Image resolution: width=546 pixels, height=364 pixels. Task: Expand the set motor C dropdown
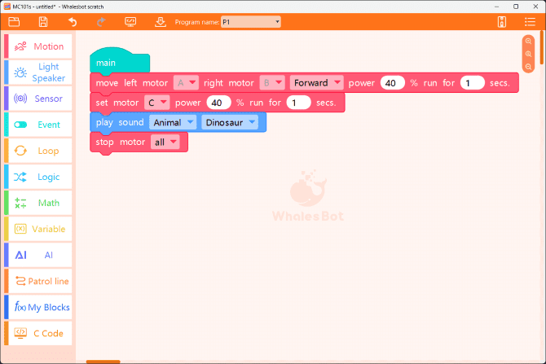point(157,103)
